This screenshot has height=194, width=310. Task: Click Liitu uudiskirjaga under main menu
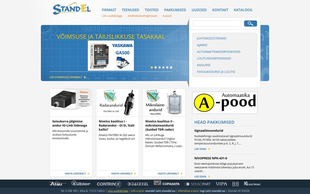pos(112,16)
